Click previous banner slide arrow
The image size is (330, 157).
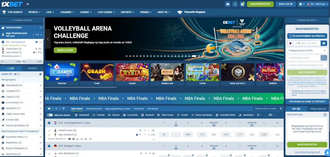(x=48, y=39)
